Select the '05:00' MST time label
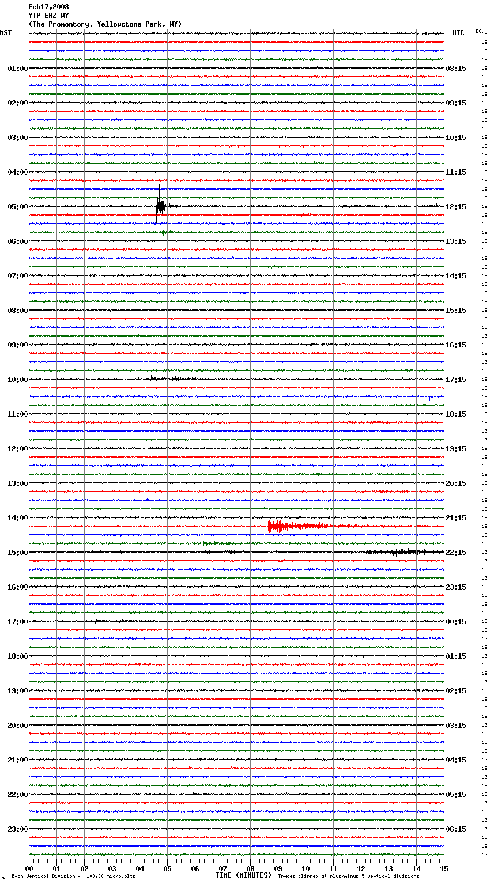Image resolution: width=490 pixels, height=884 pixels. coord(18,207)
